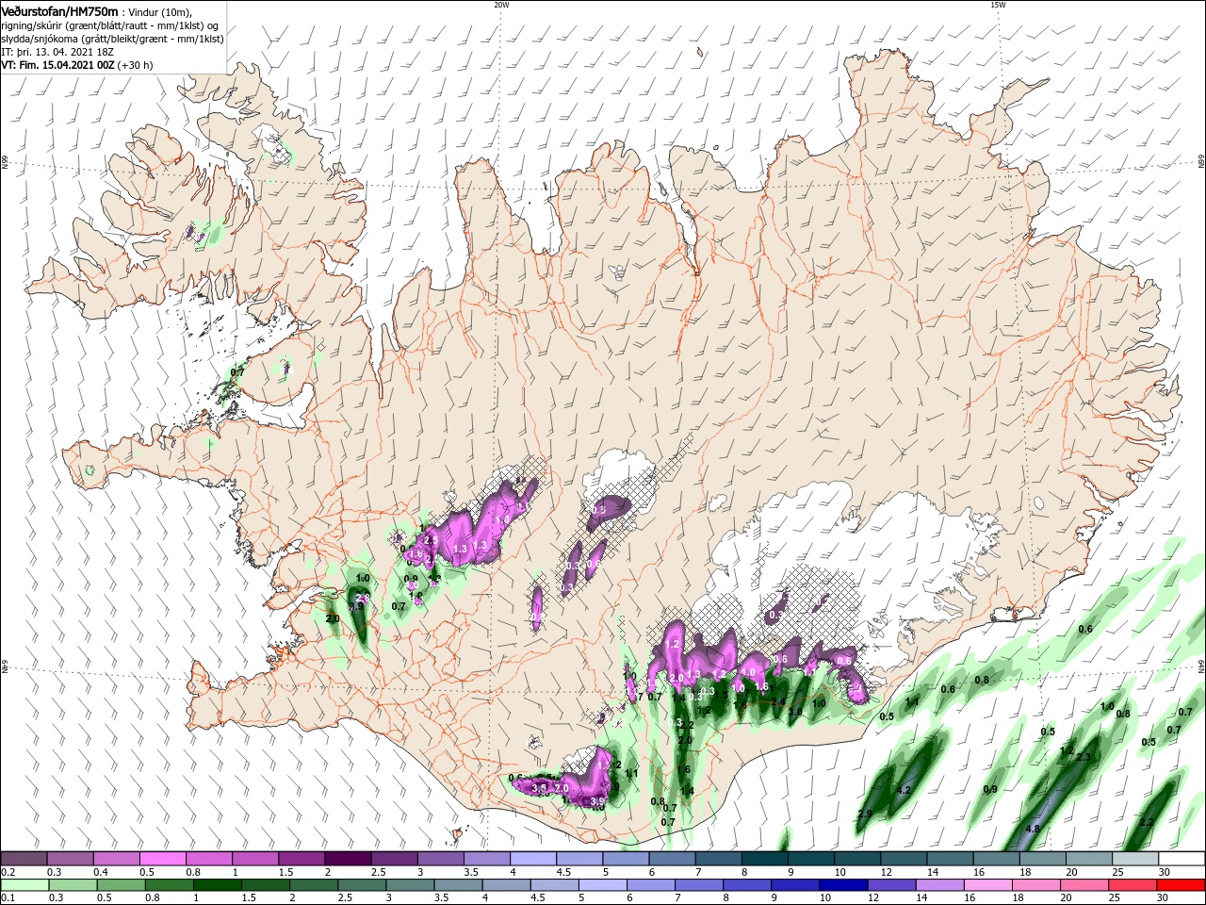Select bottom legend swatch between 10 and 12
Image resolution: width=1206 pixels, height=905 pixels.
coord(843,885)
